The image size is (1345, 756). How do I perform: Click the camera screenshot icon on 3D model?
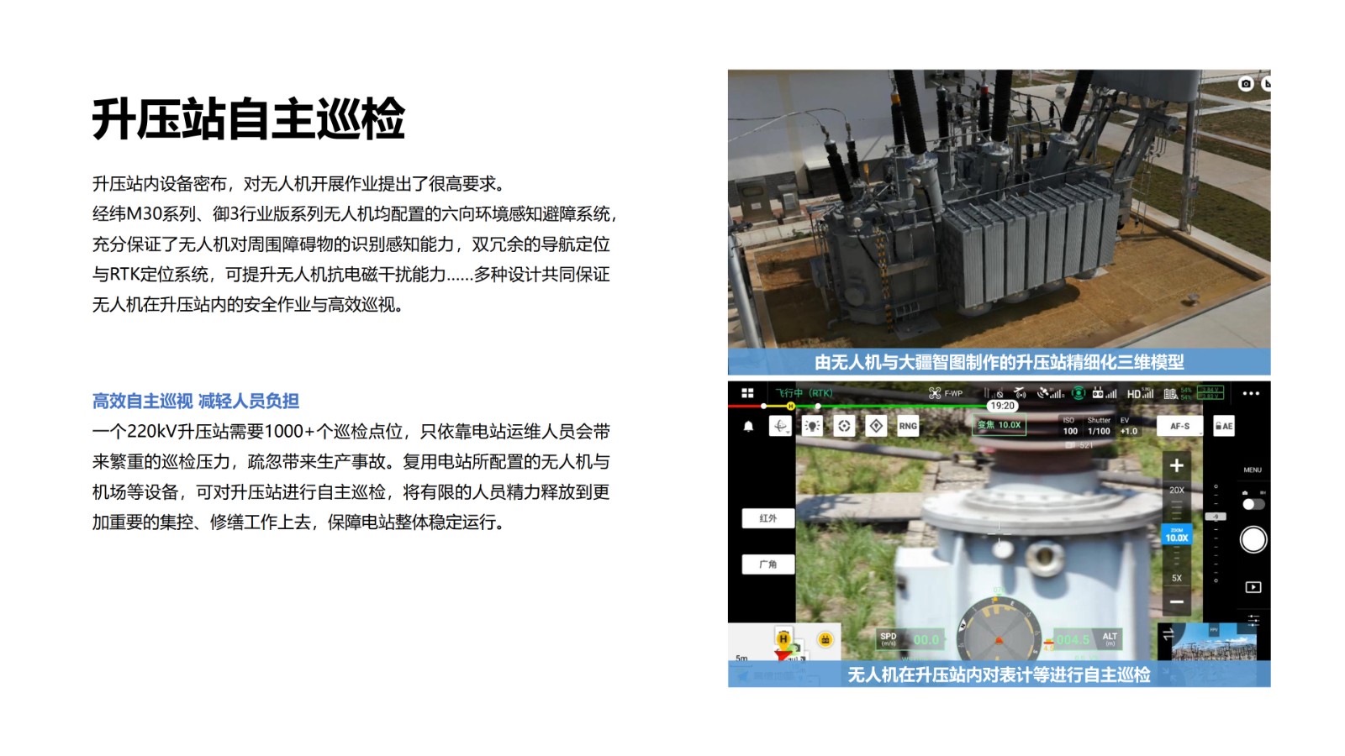(1246, 83)
